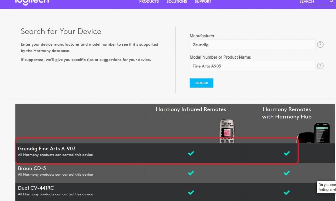Click the 'Search for Your Device' heading
The height and width of the screenshot is (201, 336).
click(61, 31)
